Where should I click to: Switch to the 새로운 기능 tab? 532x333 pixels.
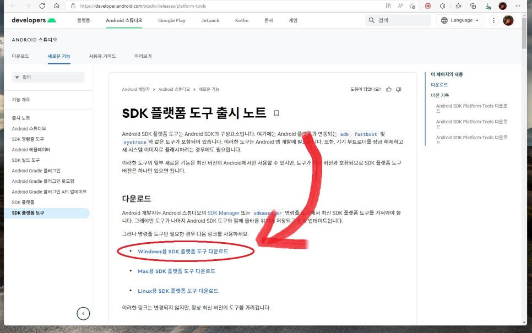(x=59, y=56)
